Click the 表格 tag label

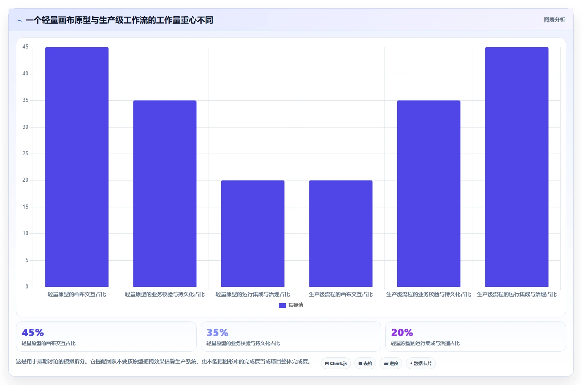pyautogui.click(x=368, y=363)
